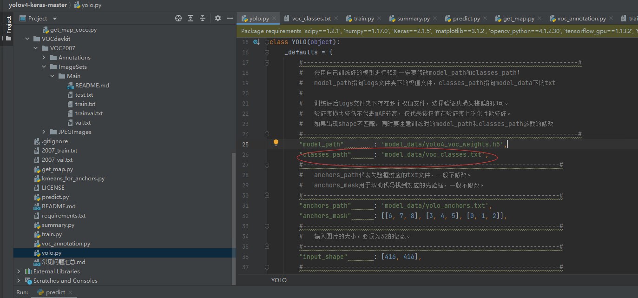Click the YOLO breadcrumb below the editor

click(279, 280)
